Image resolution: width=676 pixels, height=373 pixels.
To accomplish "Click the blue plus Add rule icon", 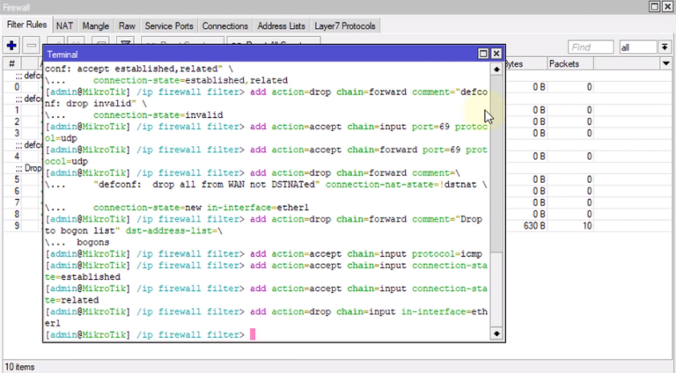I will coord(12,45).
